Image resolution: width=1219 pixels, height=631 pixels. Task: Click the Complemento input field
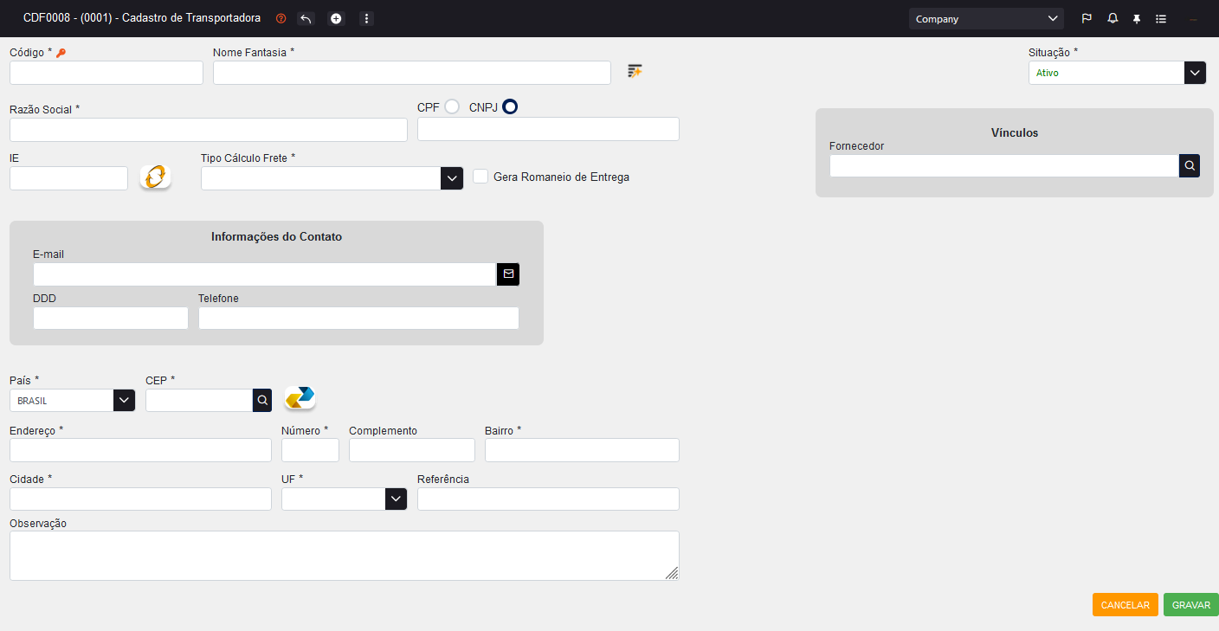[412, 450]
